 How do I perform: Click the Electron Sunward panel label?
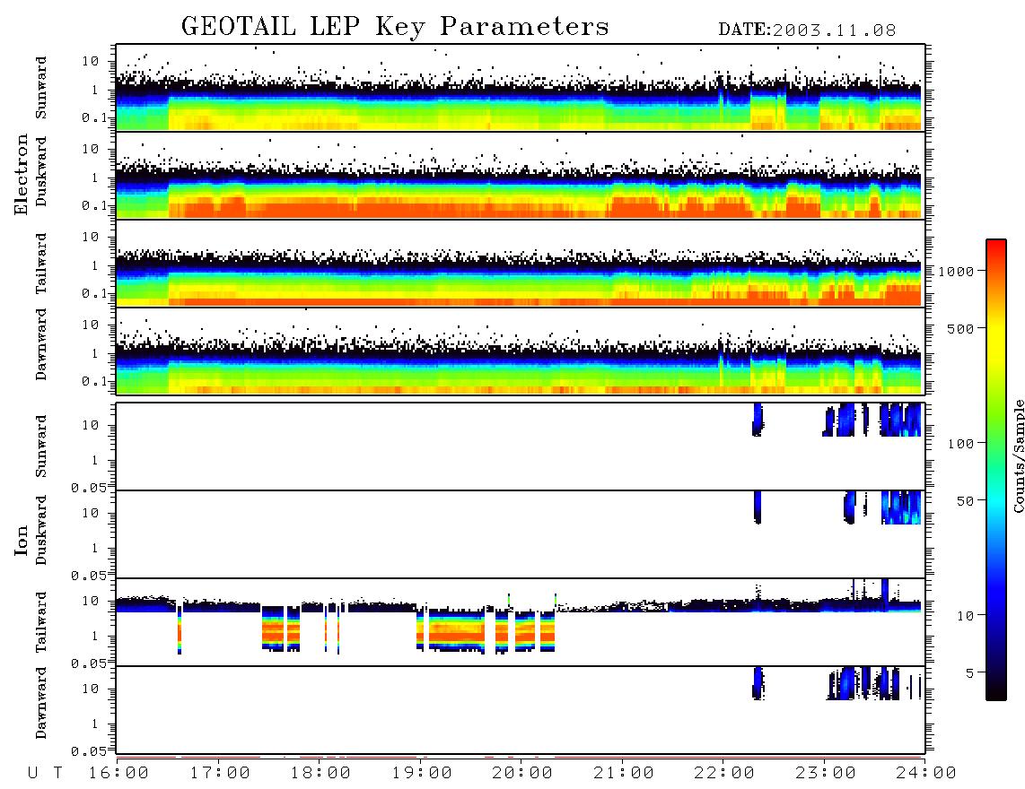tap(41, 88)
